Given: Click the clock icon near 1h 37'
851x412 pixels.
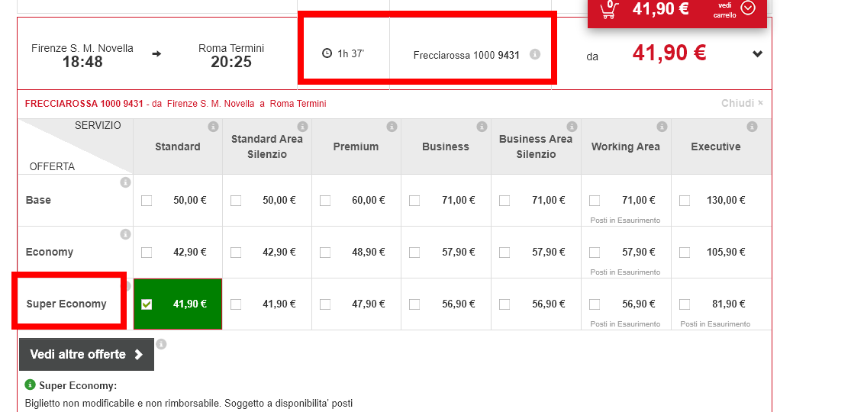Looking at the screenshot, I should 327,53.
